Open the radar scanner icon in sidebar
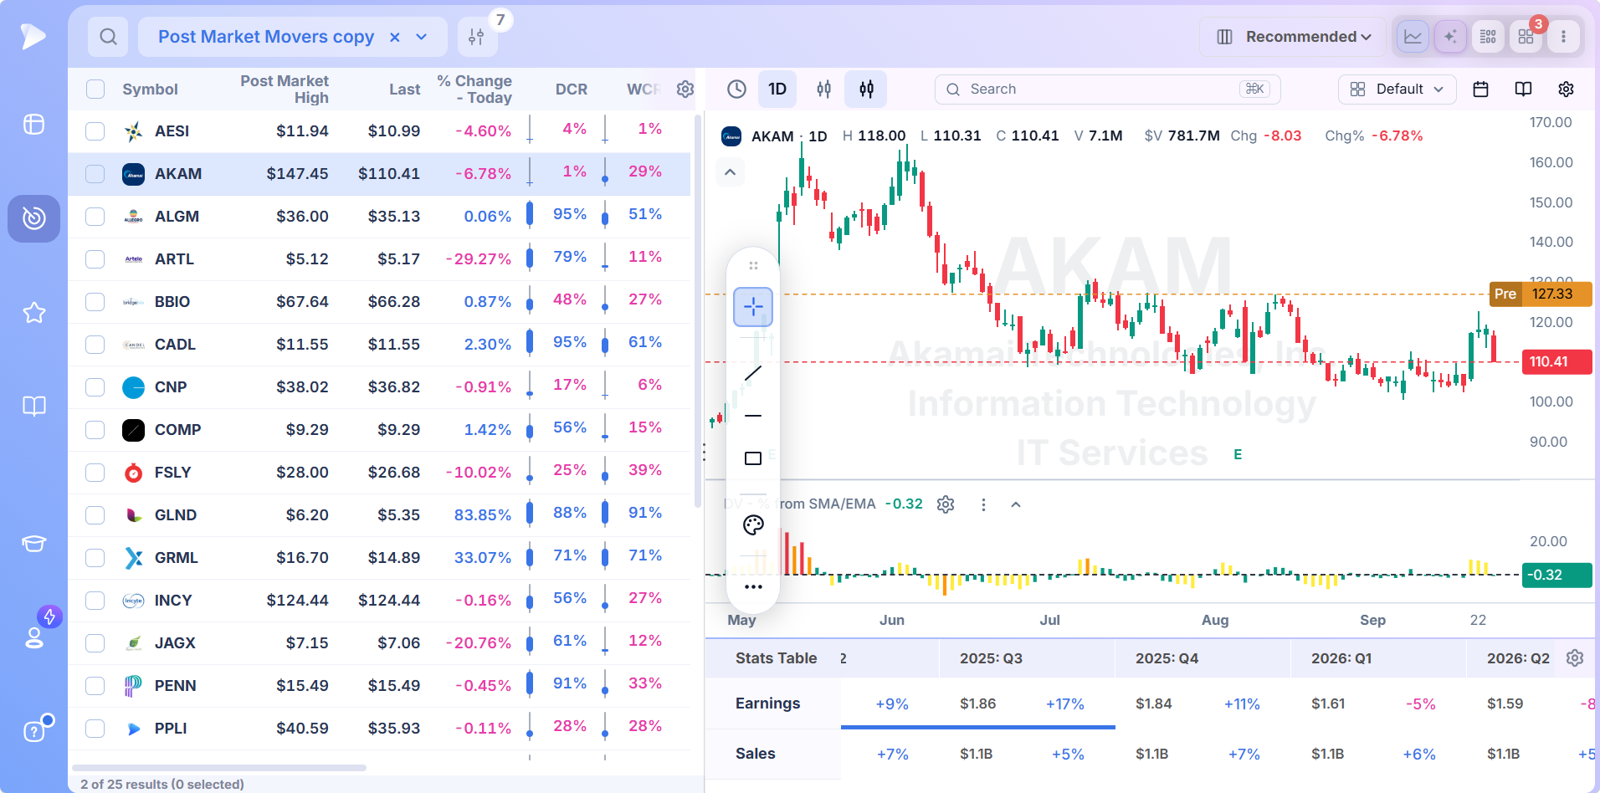The image size is (1600, 793). [33, 218]
